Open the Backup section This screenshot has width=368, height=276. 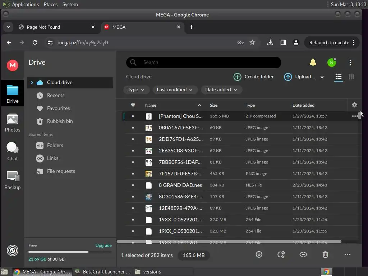click(13, 180)
